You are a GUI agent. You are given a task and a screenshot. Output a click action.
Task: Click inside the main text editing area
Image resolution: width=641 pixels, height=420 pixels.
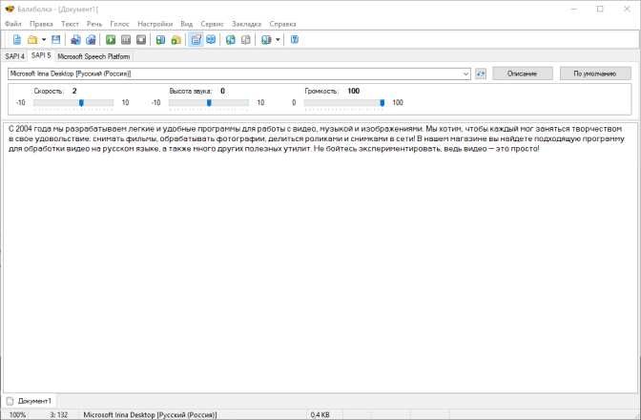pos(320,258)
